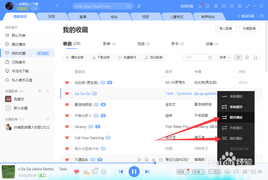Open the 歌单 (3) sub-tab
Image resolution: width=268 pixels, height=180 pixels.
point(109,44)
